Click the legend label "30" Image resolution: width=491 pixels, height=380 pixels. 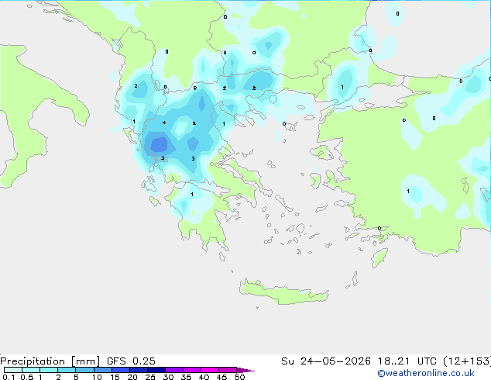coord(168,377)
